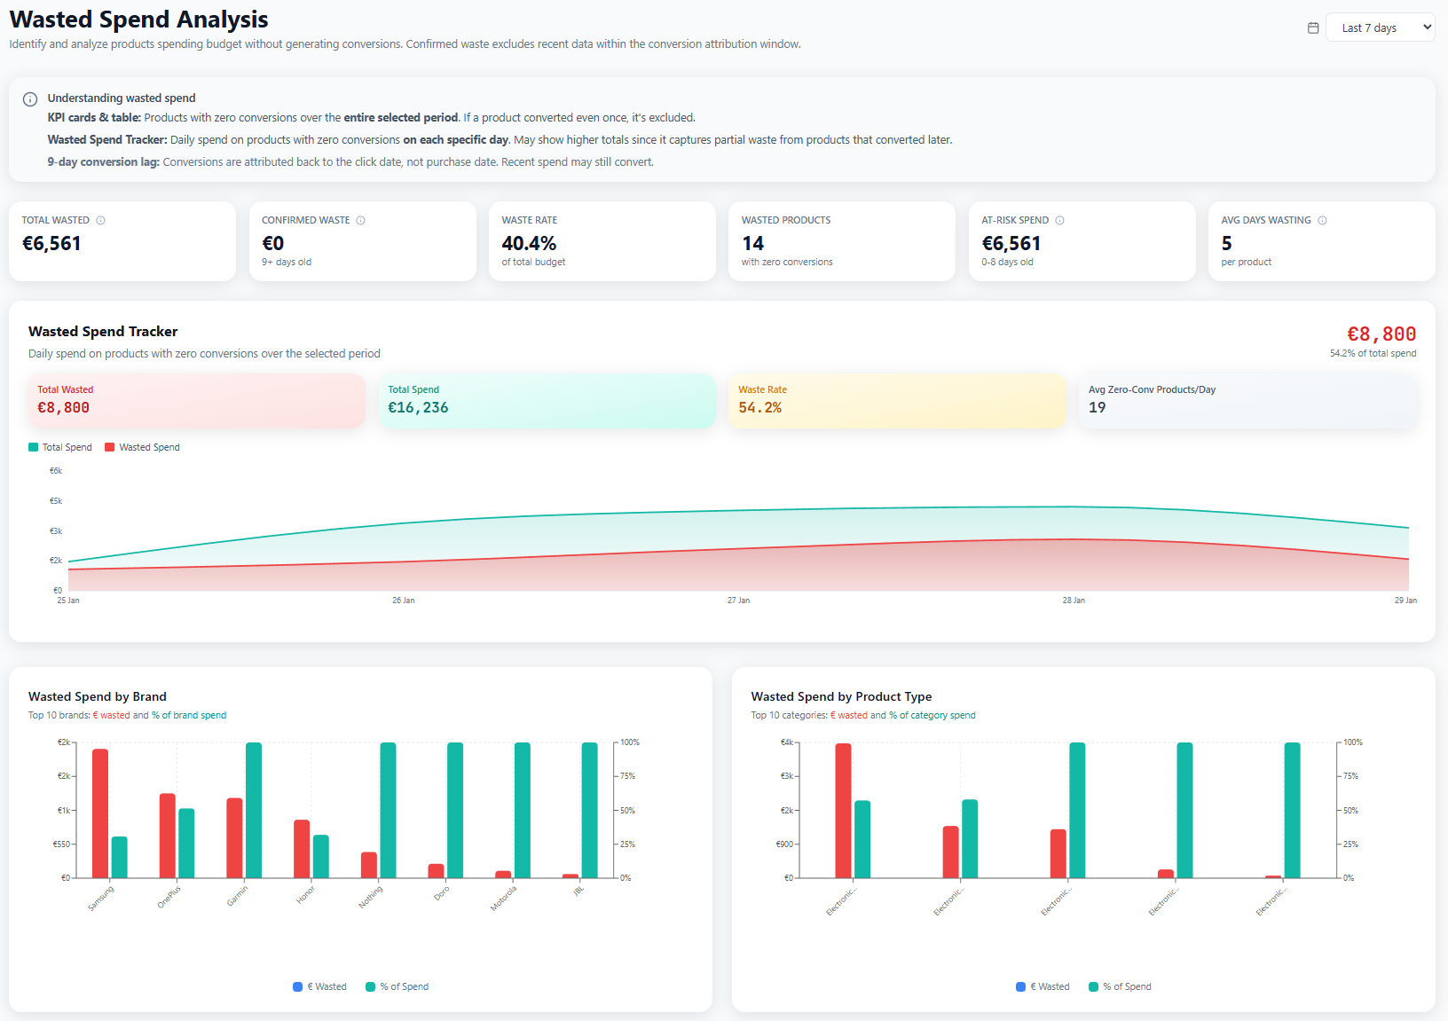Open the Last 7 days date range dropdown
1448x1021 pixels.
1380,28
